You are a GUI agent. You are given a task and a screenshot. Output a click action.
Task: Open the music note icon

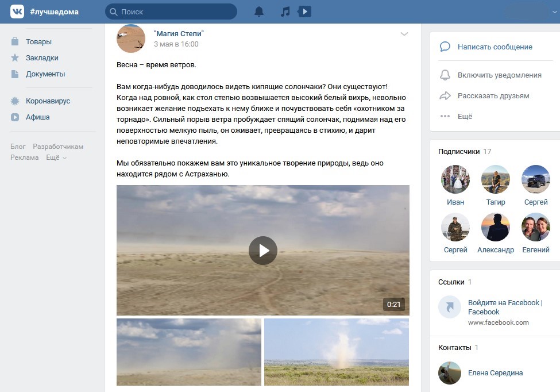click(x=285, y=11)
